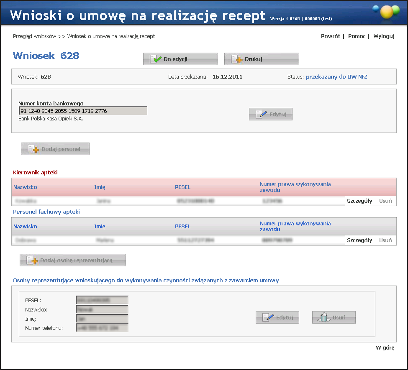
Task: Click the document icon on Drukuj button
Action: point(237,59)
